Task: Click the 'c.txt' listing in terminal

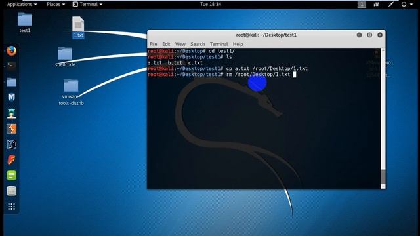Action: [x=196, y=63]
